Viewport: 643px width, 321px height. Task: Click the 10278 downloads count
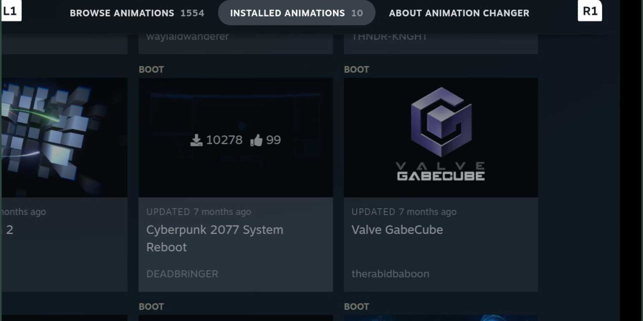tap(224, 140)
